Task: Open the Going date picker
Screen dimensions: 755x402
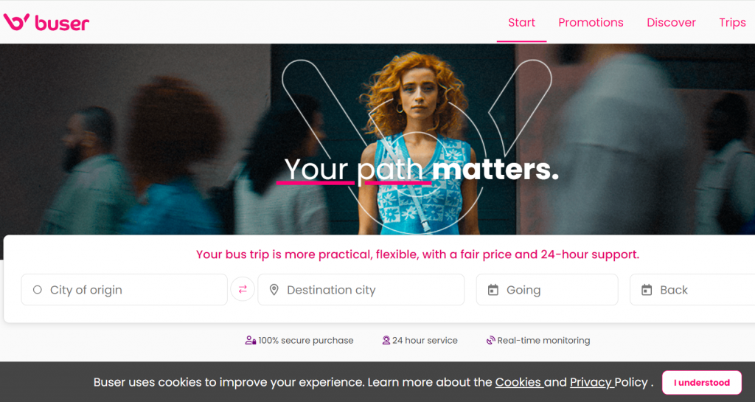Action: tap(547, 289)
